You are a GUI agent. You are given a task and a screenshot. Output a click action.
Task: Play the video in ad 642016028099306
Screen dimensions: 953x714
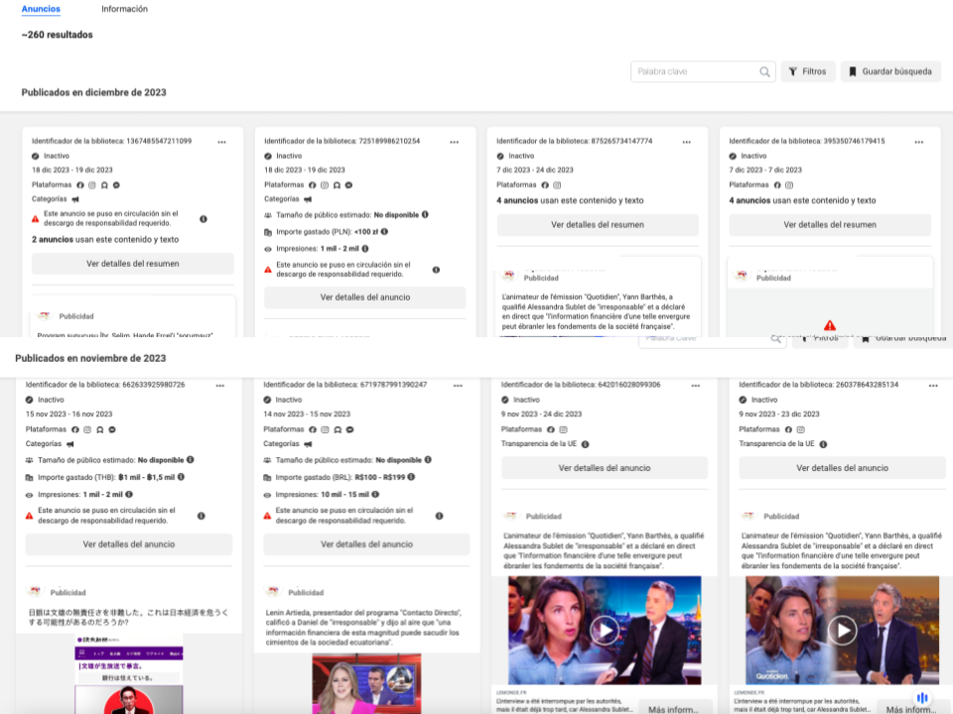point(604,630)
